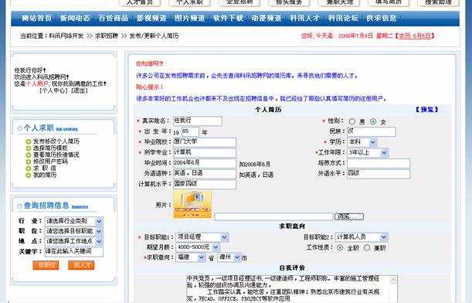Click the 找人才 orange button
This screenshot has height=303, width=472.
pyautogui.click(x=81, y=265)
